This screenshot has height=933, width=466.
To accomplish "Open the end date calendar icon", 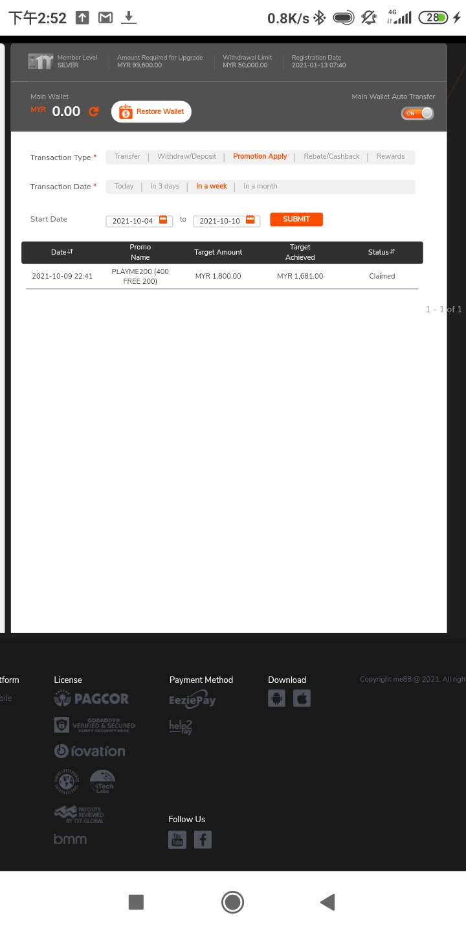I will coord(250,220).
